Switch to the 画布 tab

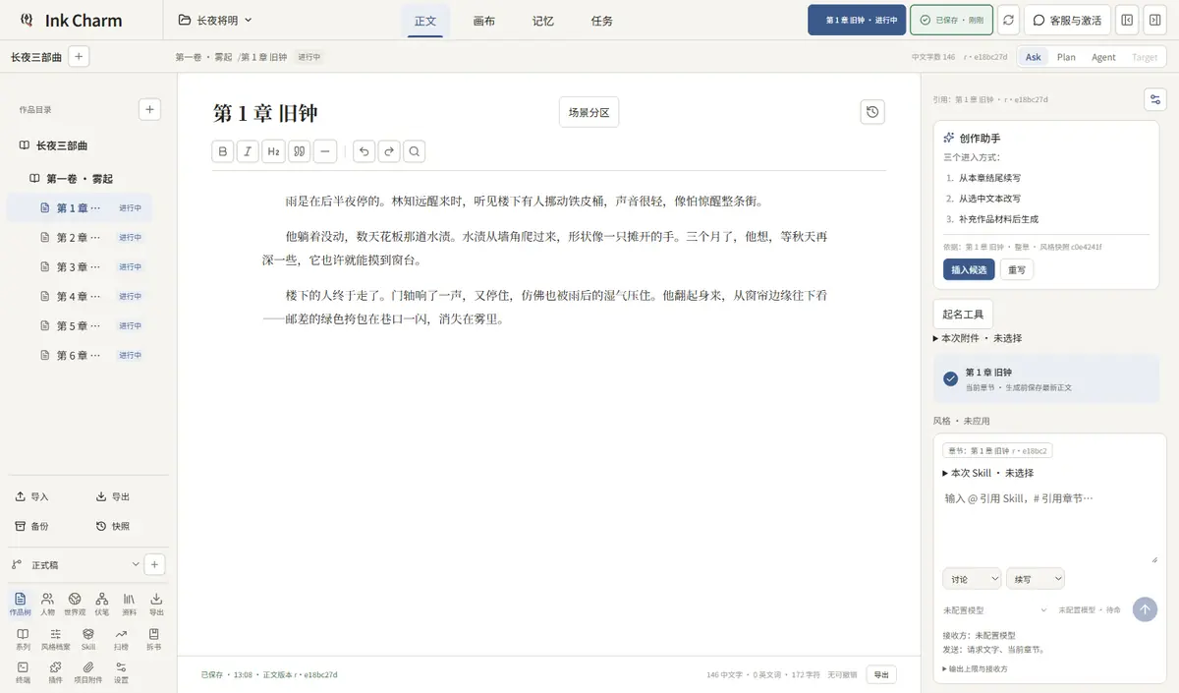click(x=483, y=21)
